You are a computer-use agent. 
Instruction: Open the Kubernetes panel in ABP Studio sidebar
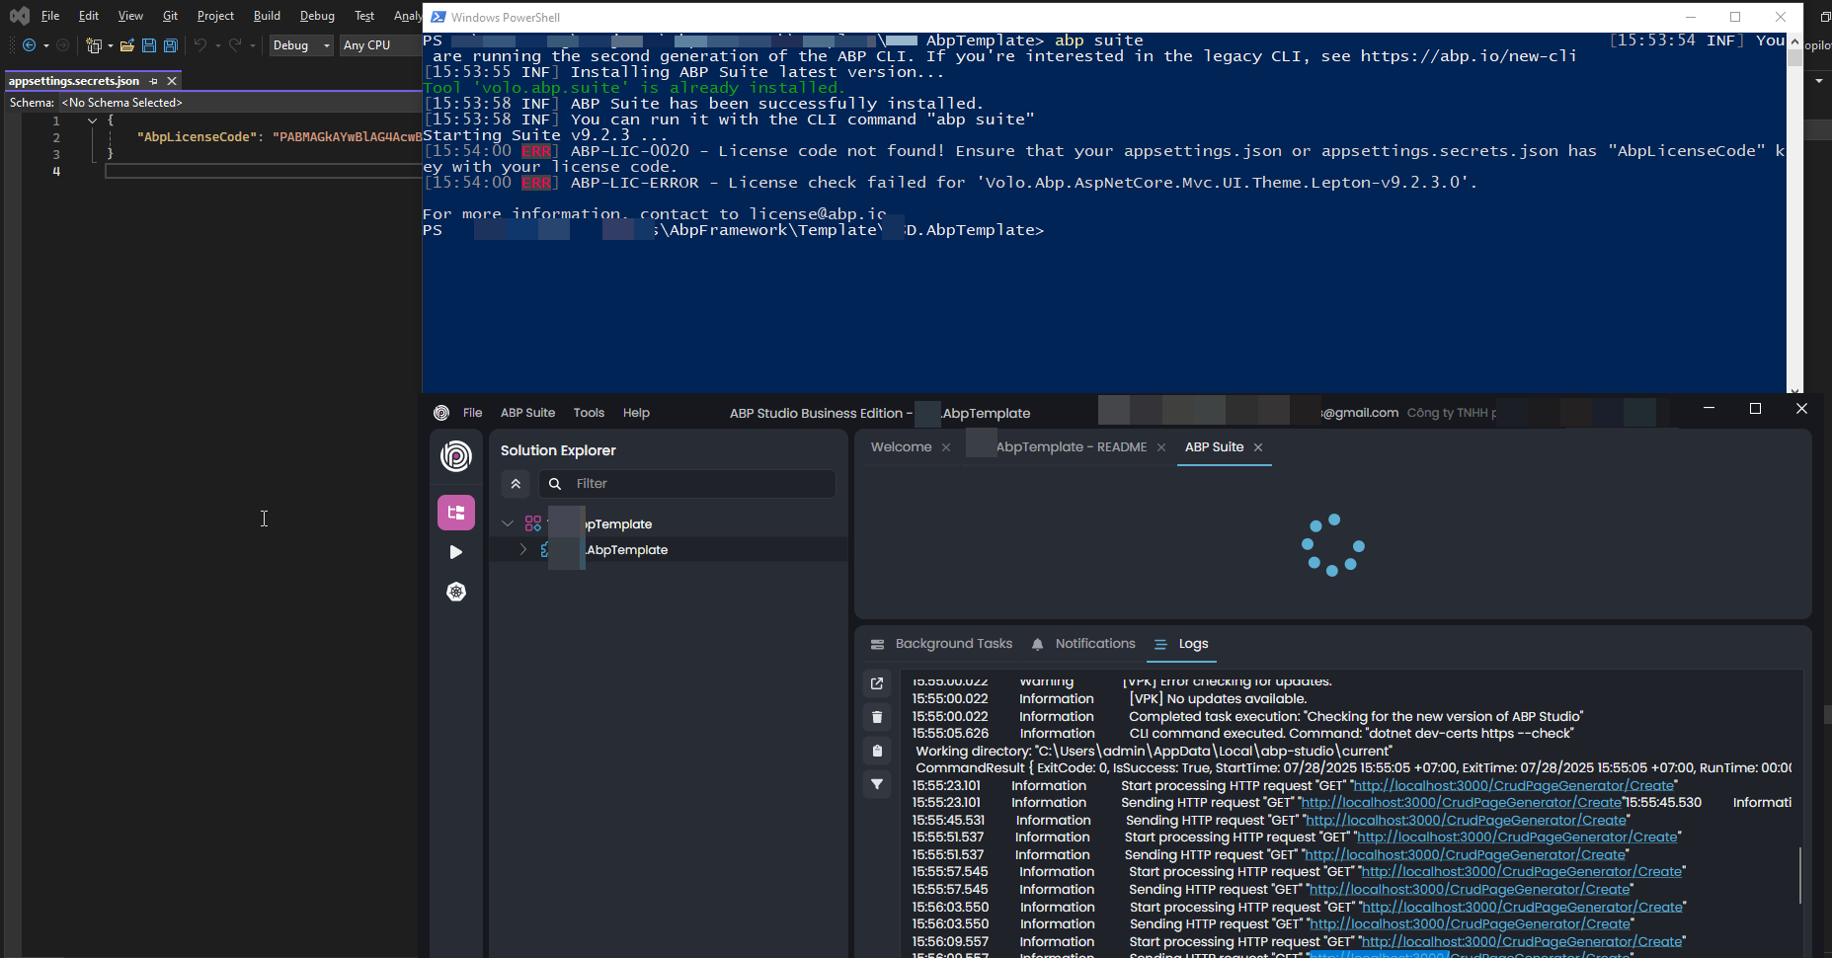point(455,592)
